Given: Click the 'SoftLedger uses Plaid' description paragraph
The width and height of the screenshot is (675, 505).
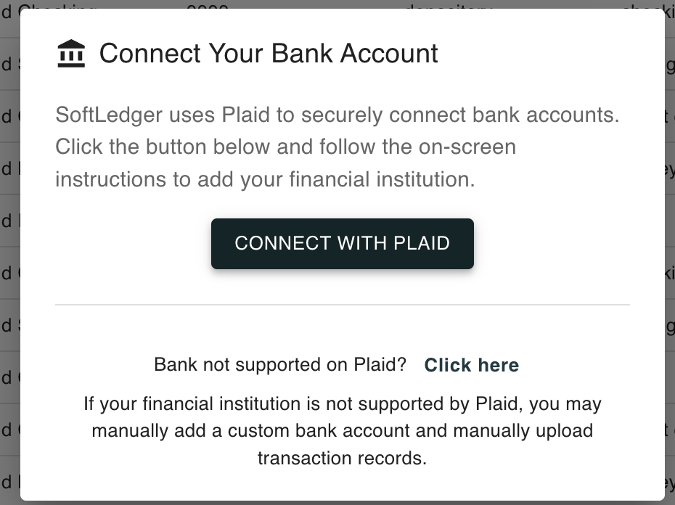Looking at the screenshot, I should [x=337, y=147].
